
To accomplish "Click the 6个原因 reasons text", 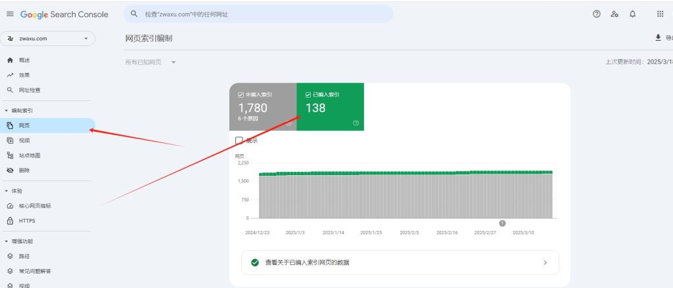I will point(248,119).
